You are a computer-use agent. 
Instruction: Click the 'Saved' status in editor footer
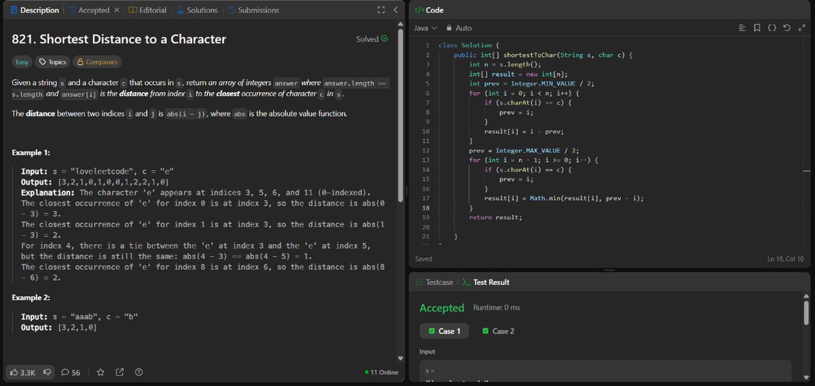(423, 259)
